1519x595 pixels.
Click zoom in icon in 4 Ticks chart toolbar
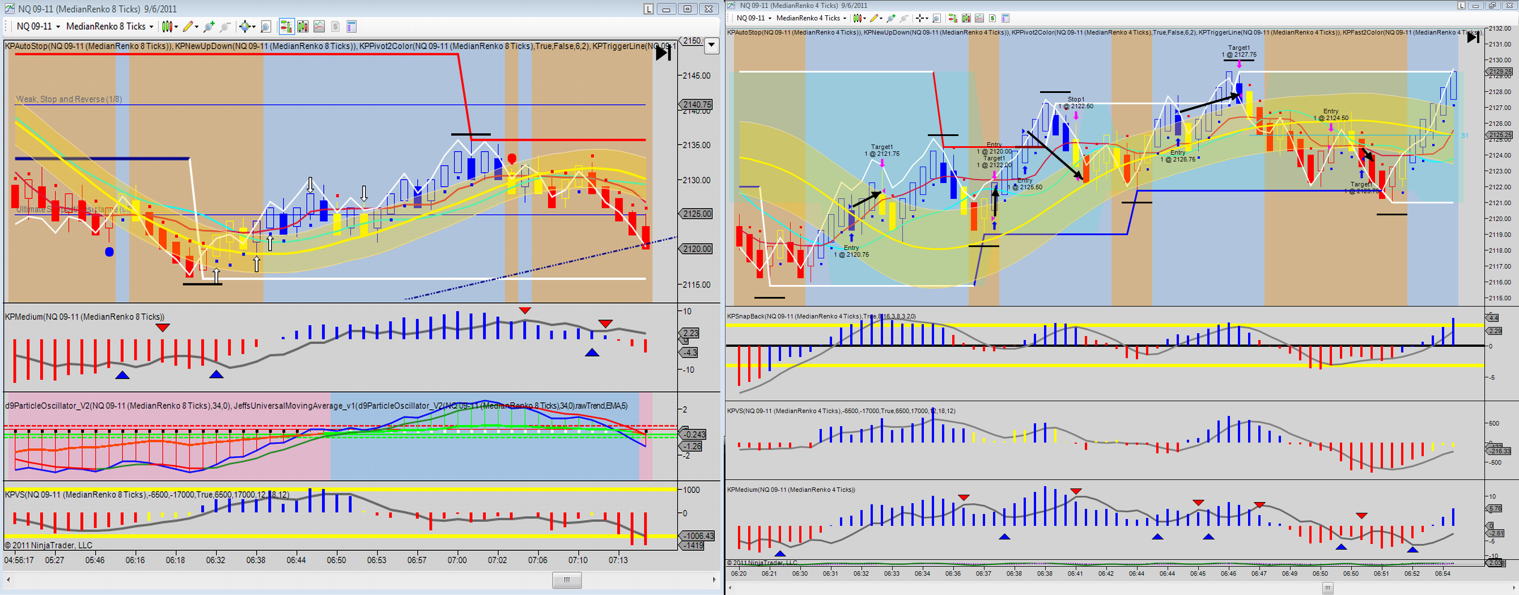click(x=891, y=18)
